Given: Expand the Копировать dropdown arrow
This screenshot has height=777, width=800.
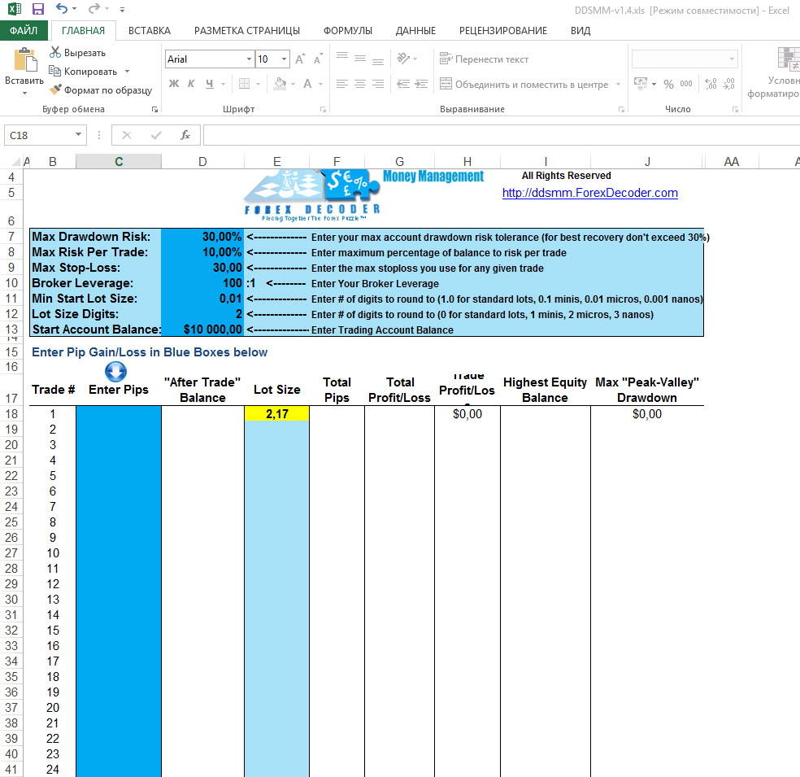Looking at the screenshot, I should point(127,72).
